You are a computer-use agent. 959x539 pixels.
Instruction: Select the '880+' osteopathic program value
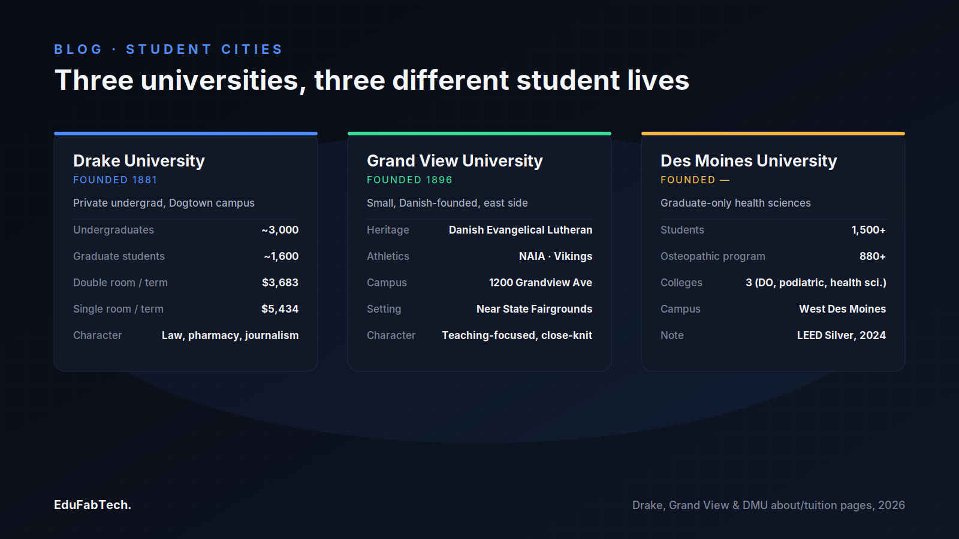(x=873, y=256)
